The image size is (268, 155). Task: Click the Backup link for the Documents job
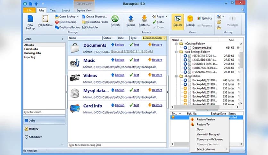point(120,45)
